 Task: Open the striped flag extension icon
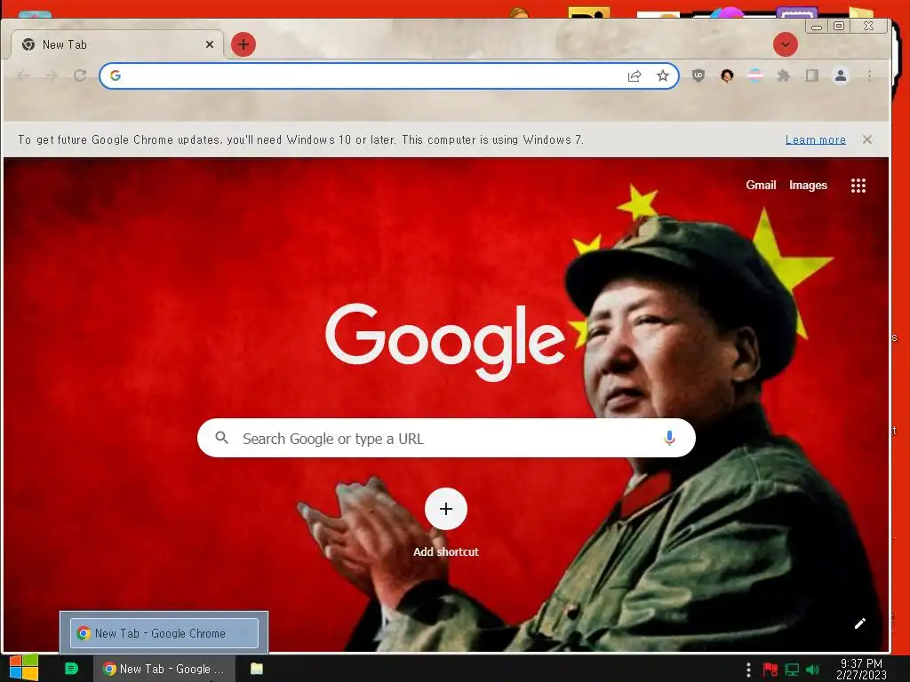pos(755,75)
